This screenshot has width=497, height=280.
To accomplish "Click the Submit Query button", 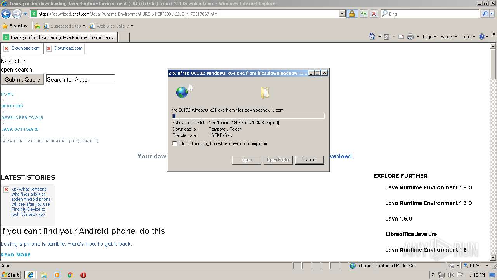I will click(x=23, y=79).
